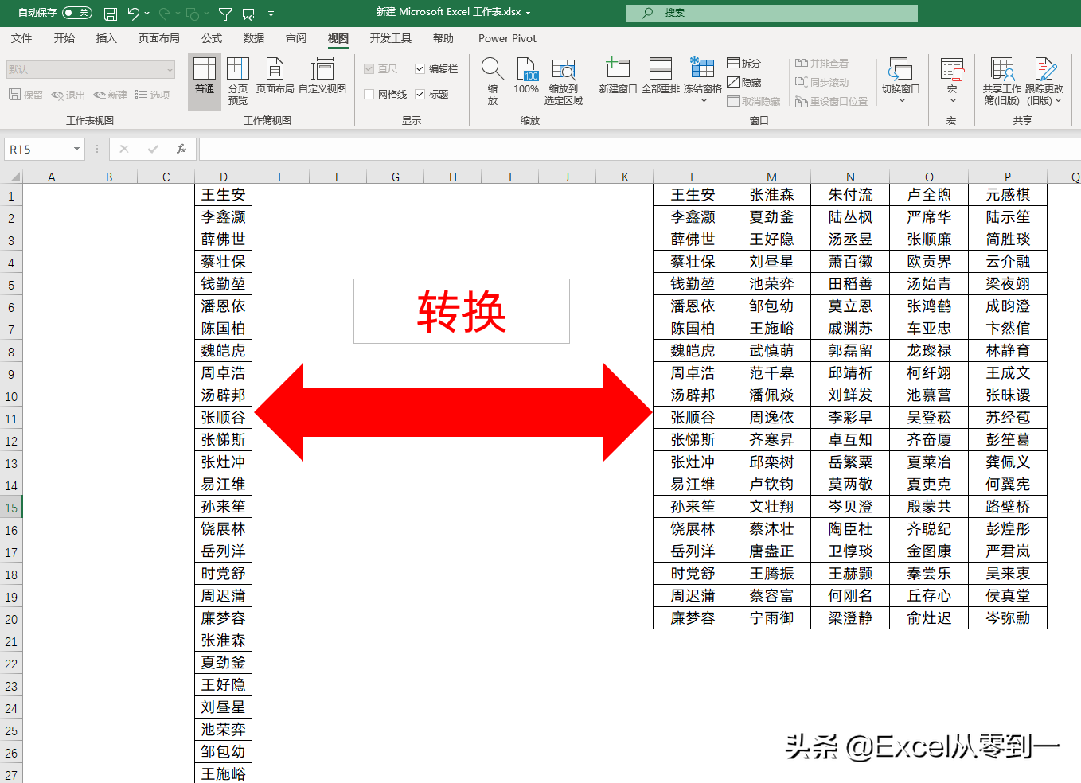This screenshot has height=783, width=1081.
Task: Select cell 廉梦容 in column L
Action: (x=693, y=618)
